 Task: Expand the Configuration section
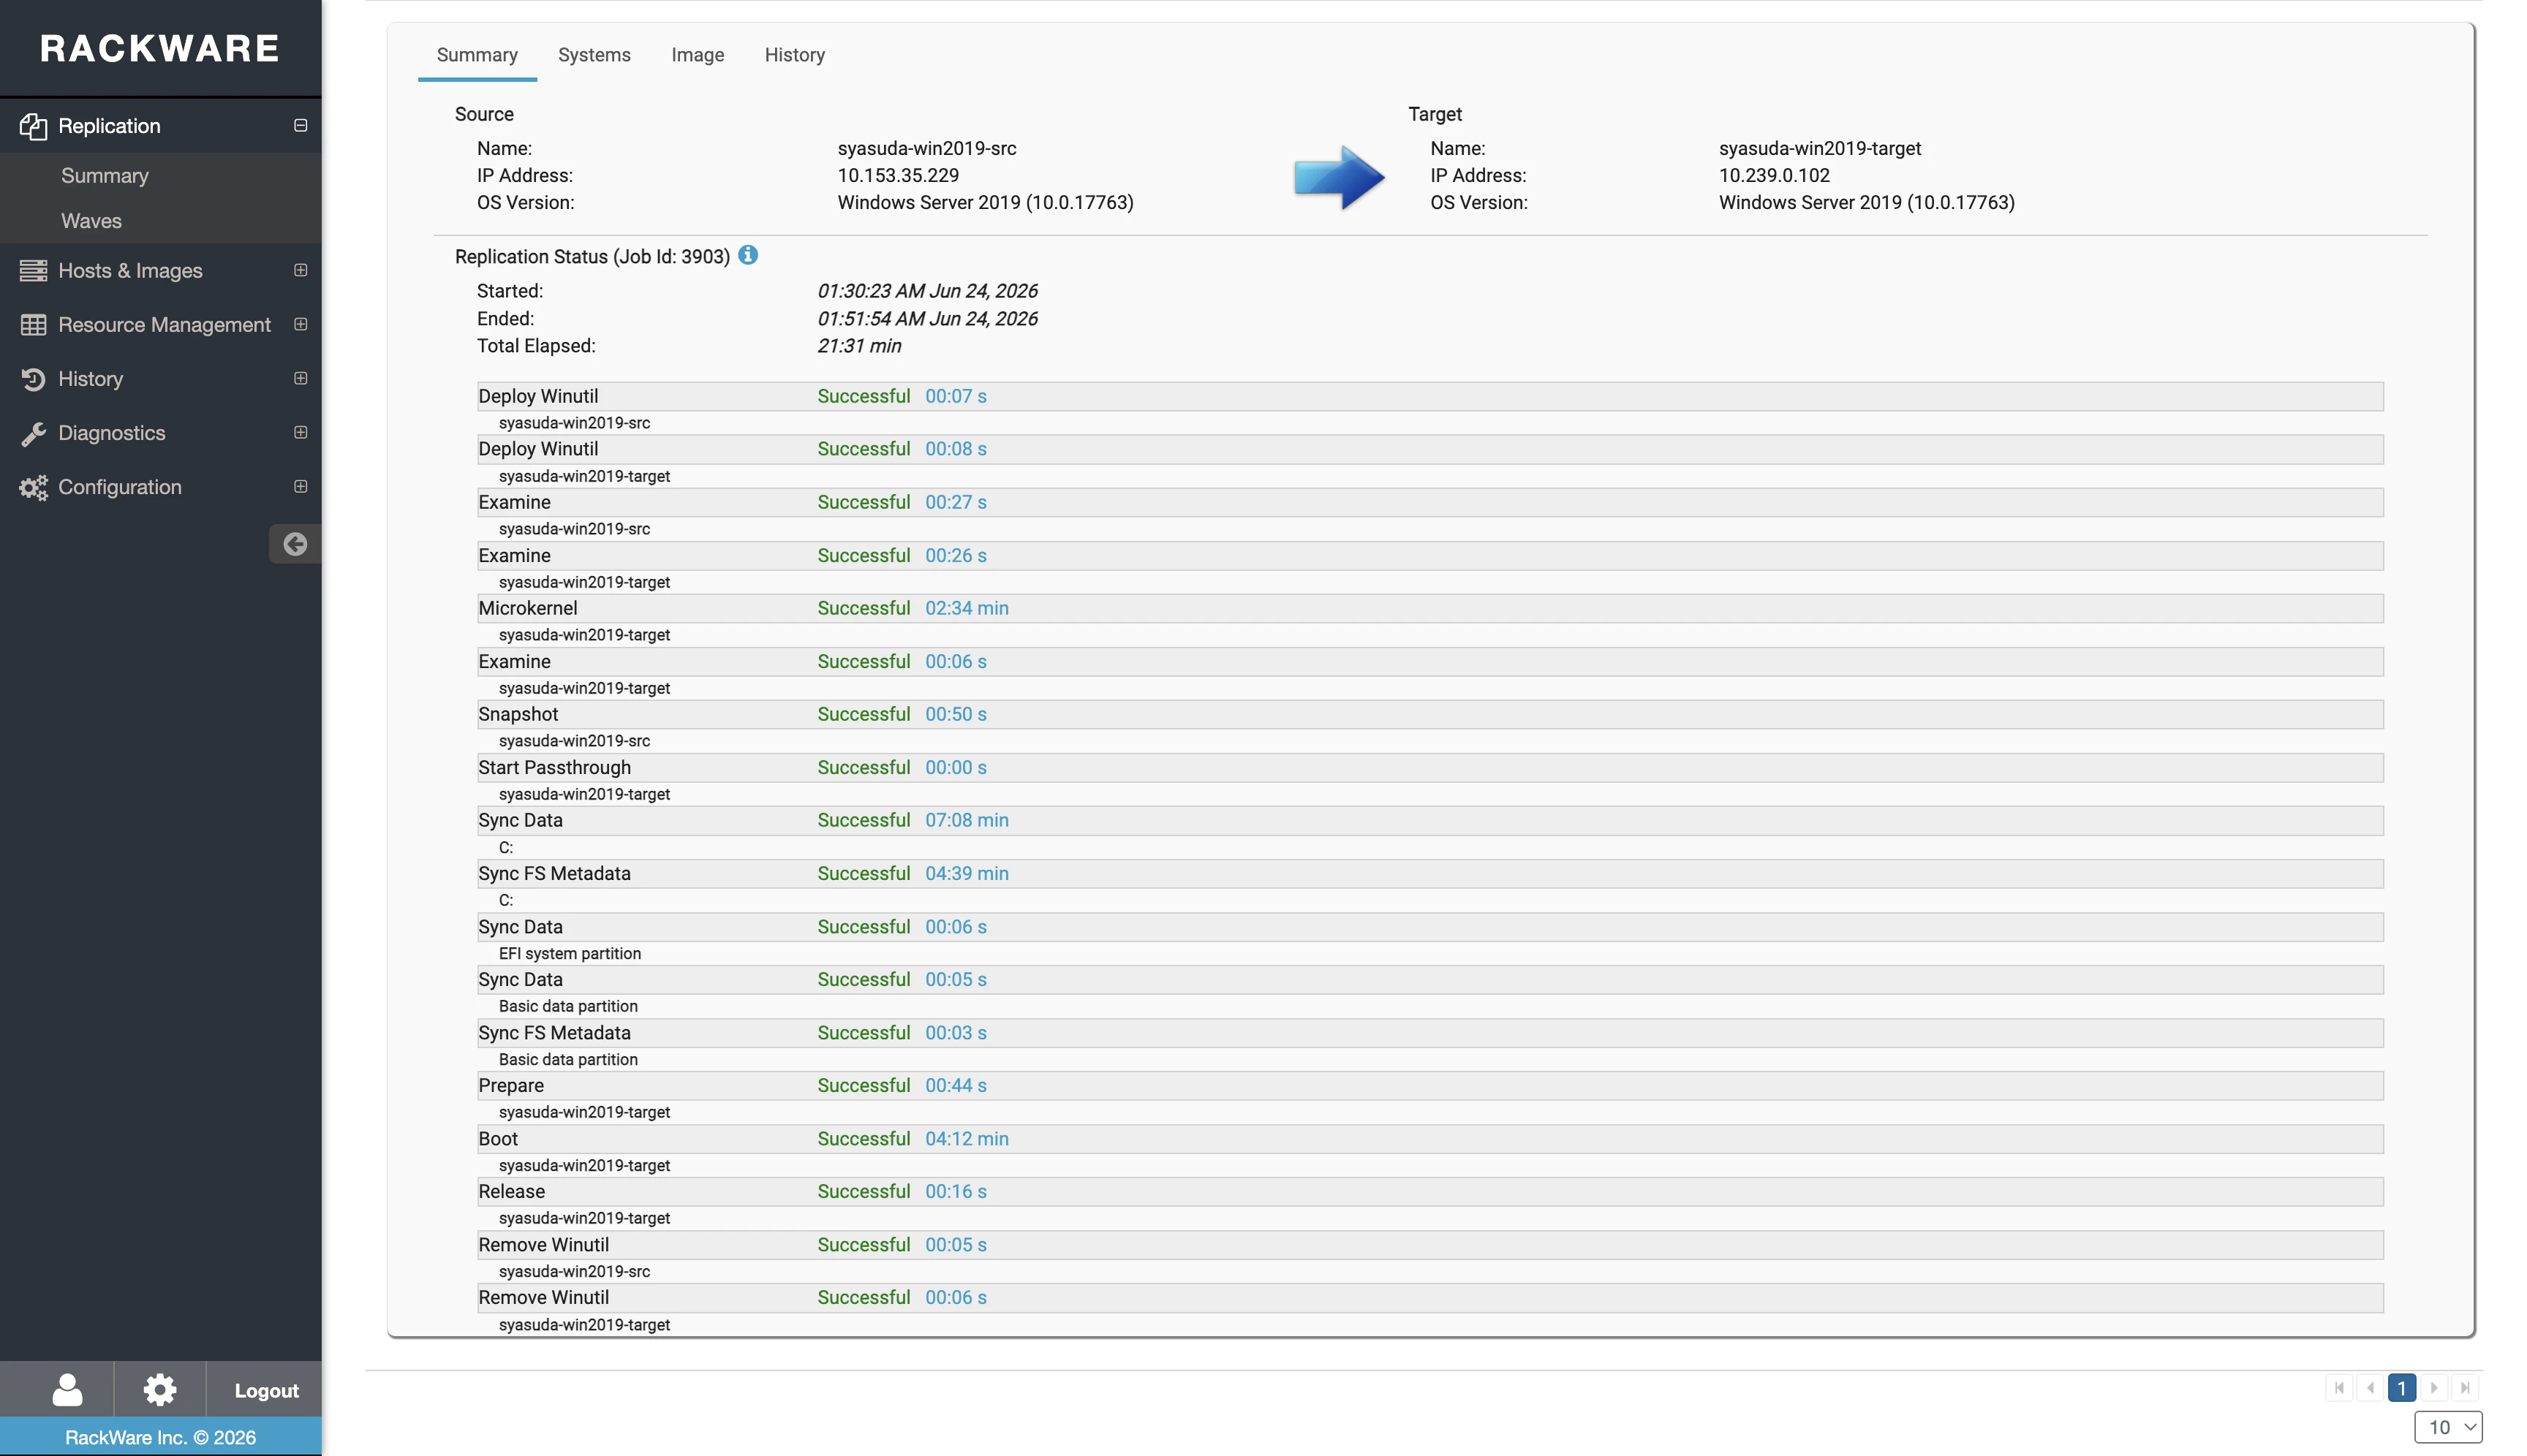coord(300,486)
